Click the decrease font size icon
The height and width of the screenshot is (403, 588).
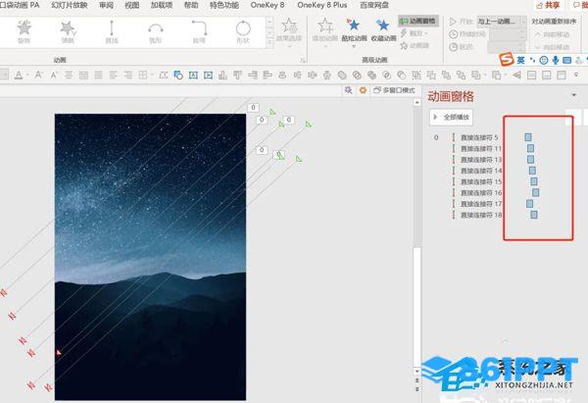pyautogui.click(x=54, y=76)
